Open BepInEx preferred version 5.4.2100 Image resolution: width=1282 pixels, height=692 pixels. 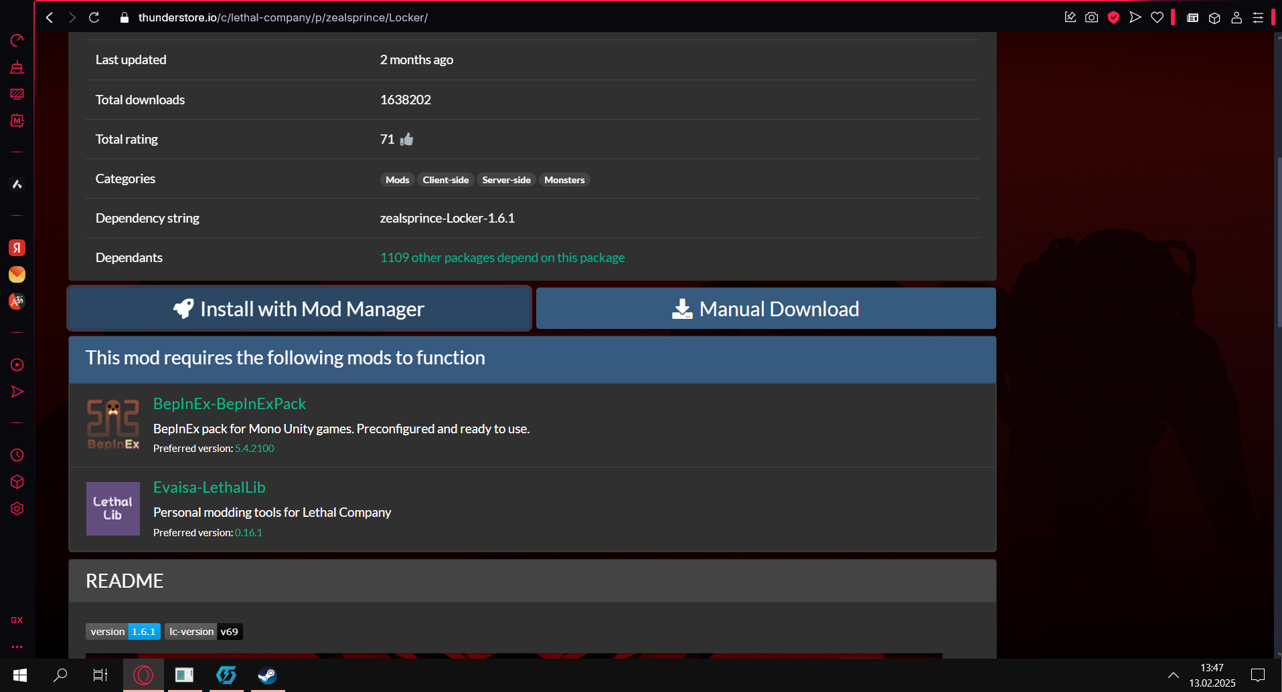coord(254,449)
